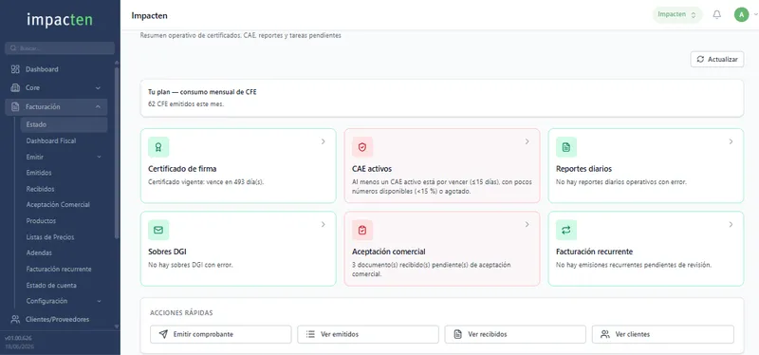Screen dimensions: 759x355
Task: Click the Certificado de firma card title
Action: tap(182, 169)
